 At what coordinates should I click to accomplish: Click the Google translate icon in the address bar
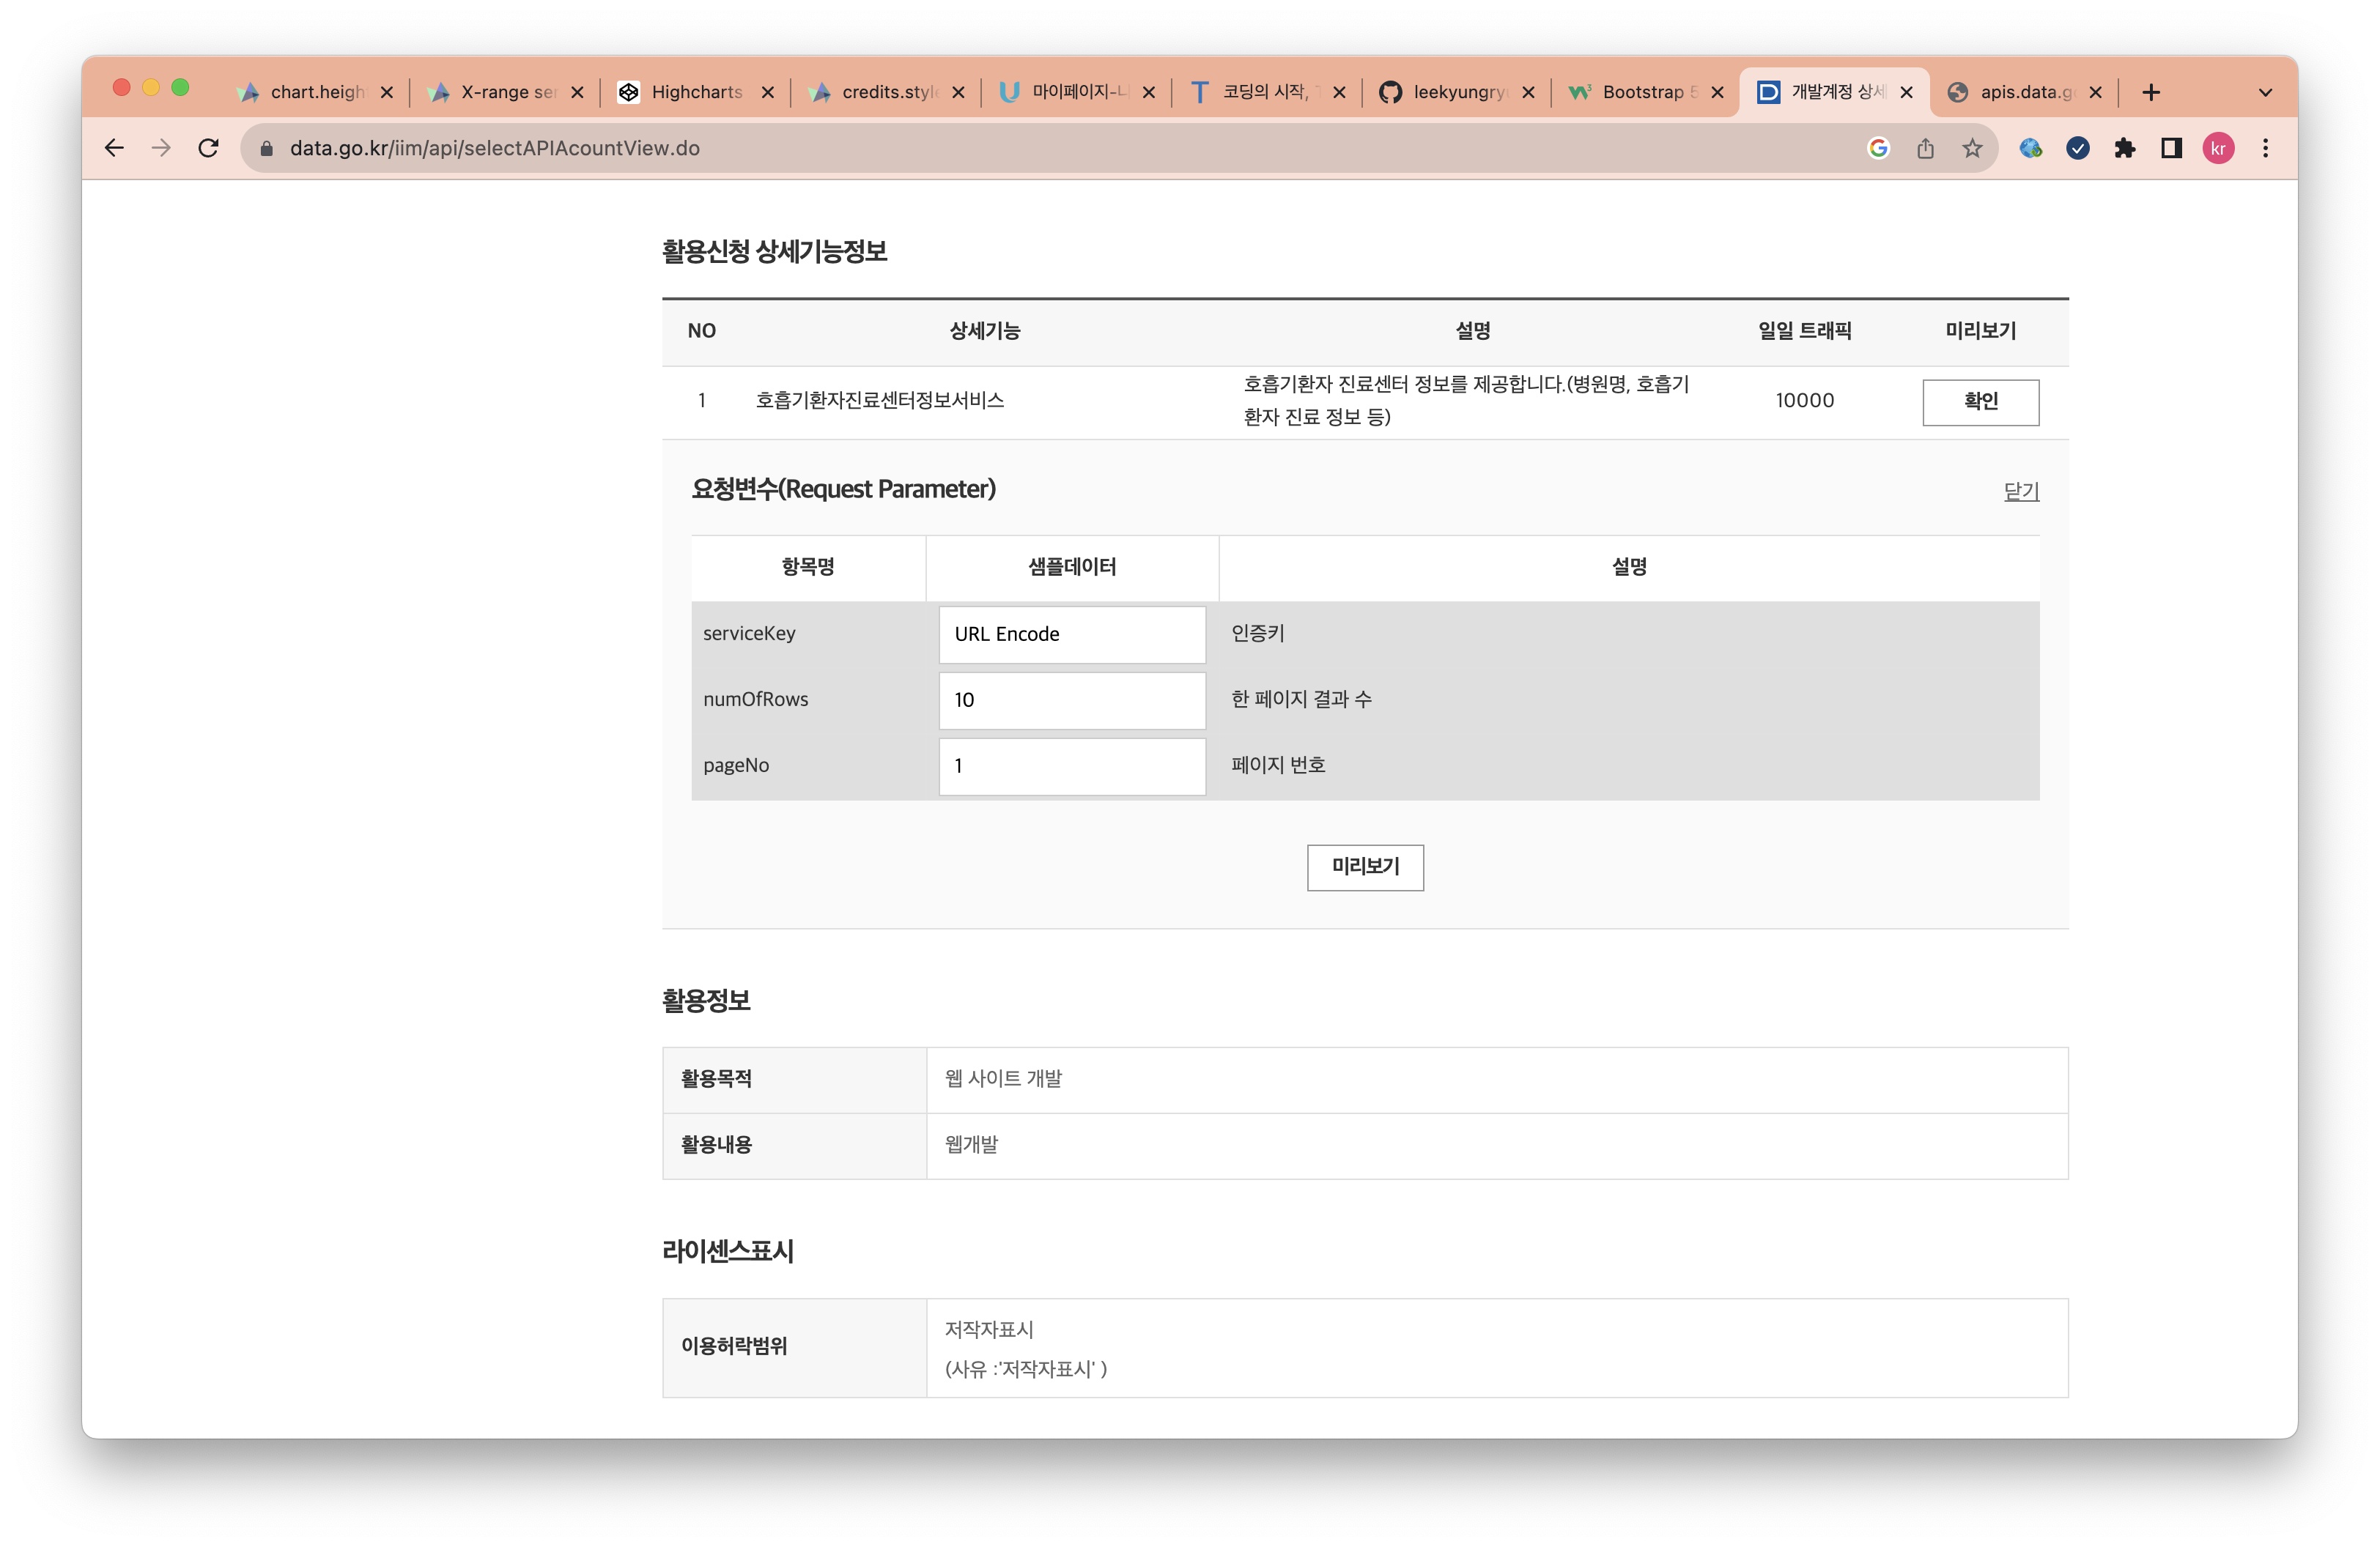(1878, 148)
